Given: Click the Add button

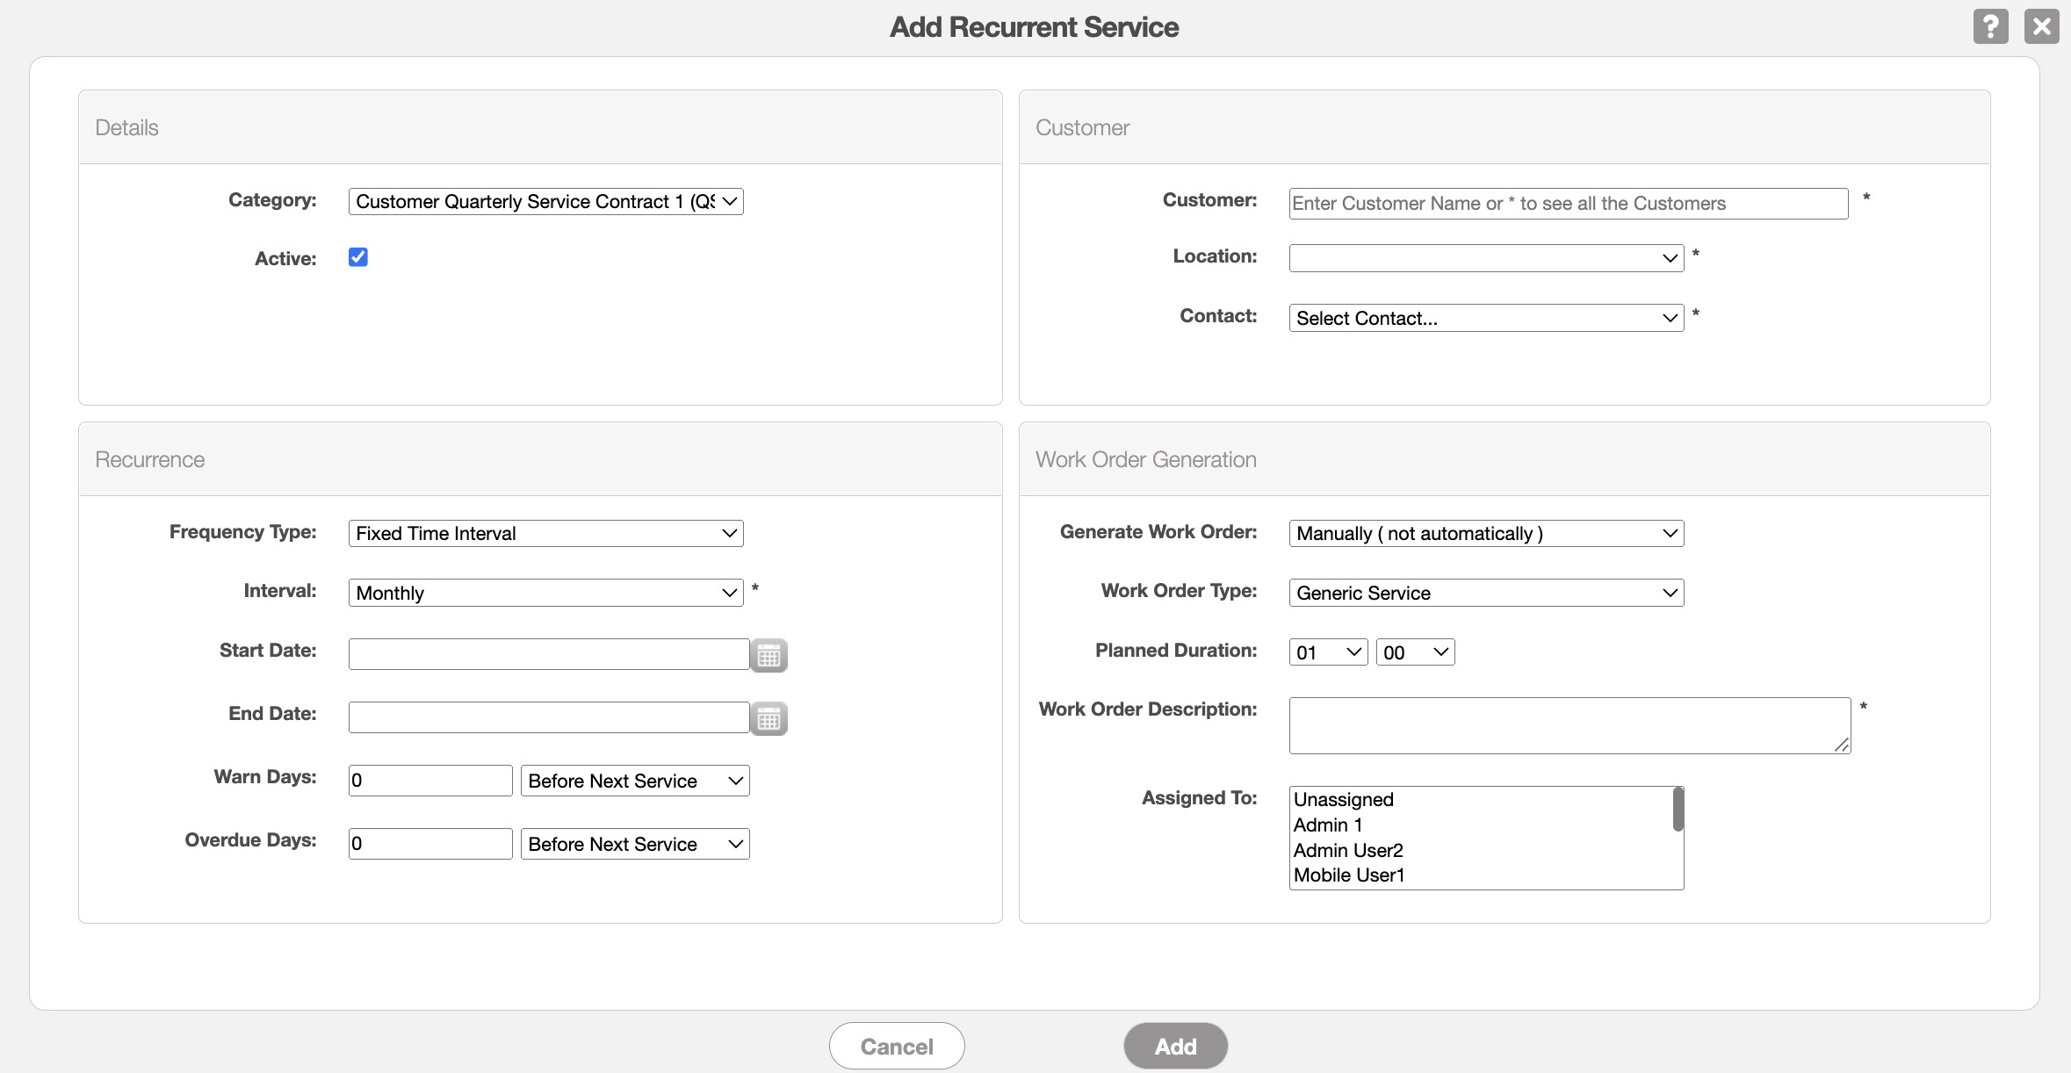Looking at the screenshot, I should (x=1175, y=1046).
